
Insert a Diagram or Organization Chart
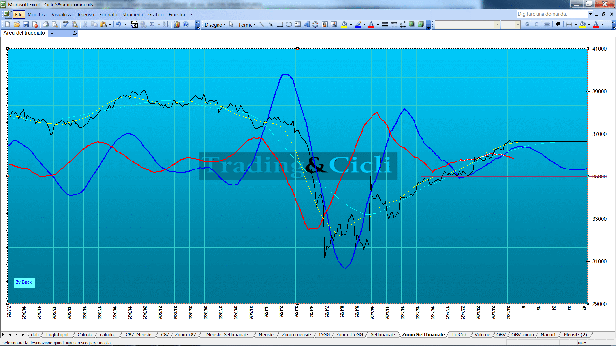(315, 24)
